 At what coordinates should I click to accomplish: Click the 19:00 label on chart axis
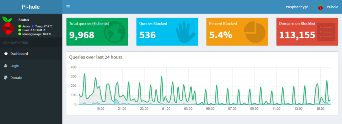(x=100, y=109)
